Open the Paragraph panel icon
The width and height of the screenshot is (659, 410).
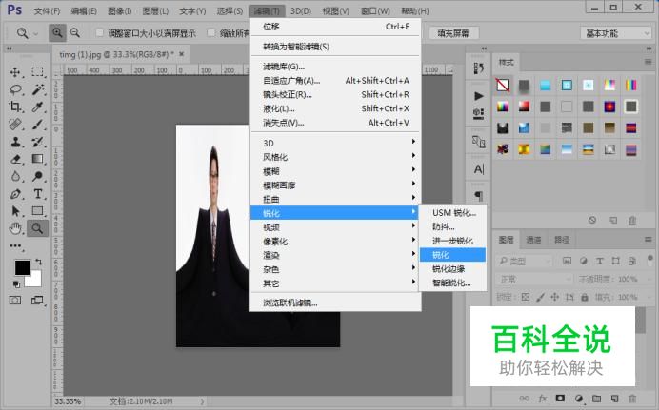pyautogui.click(x=478, y=196)
